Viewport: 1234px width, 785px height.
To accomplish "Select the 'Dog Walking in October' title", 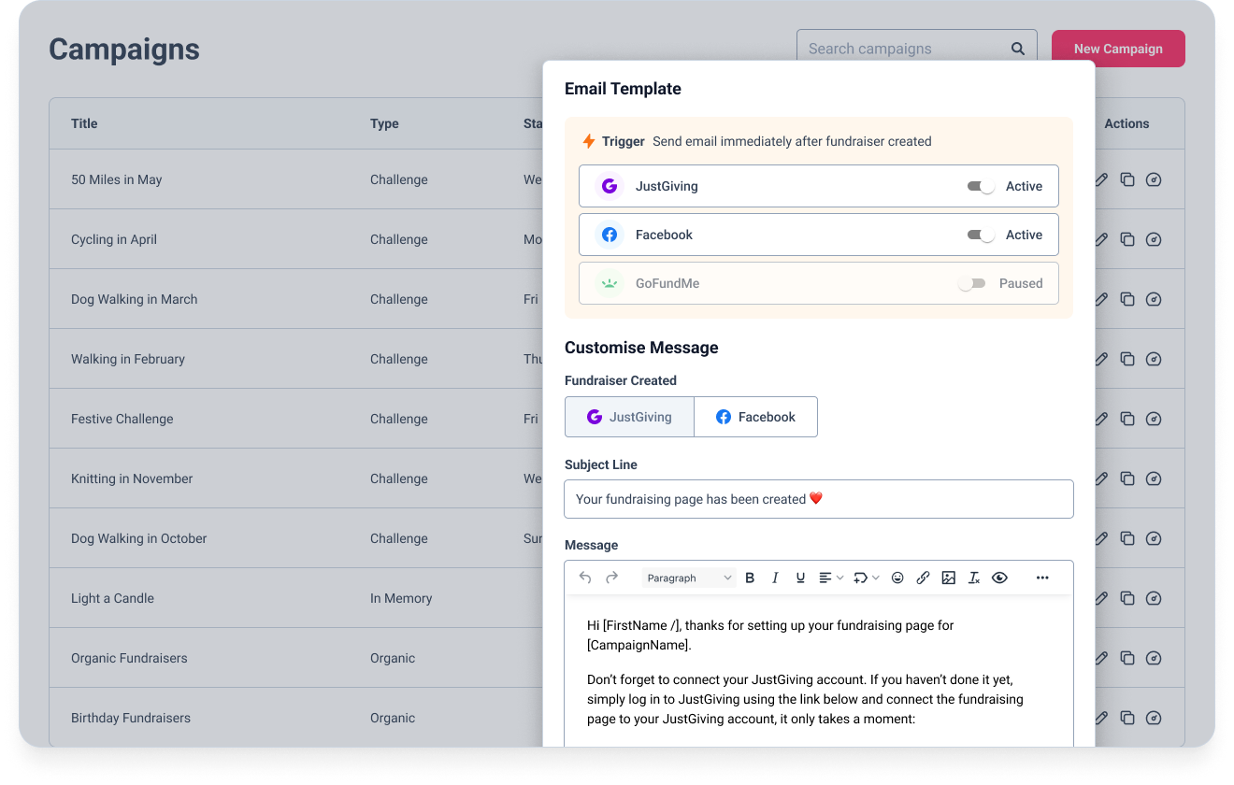I will [x=139, y=538].
